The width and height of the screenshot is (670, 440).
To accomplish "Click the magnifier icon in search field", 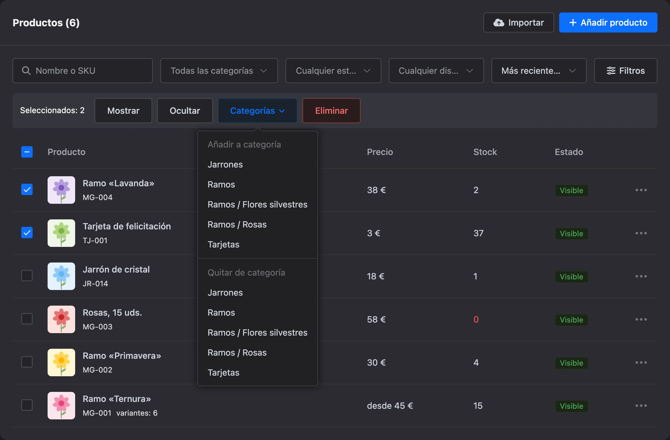I will click(x=26, y=71).
